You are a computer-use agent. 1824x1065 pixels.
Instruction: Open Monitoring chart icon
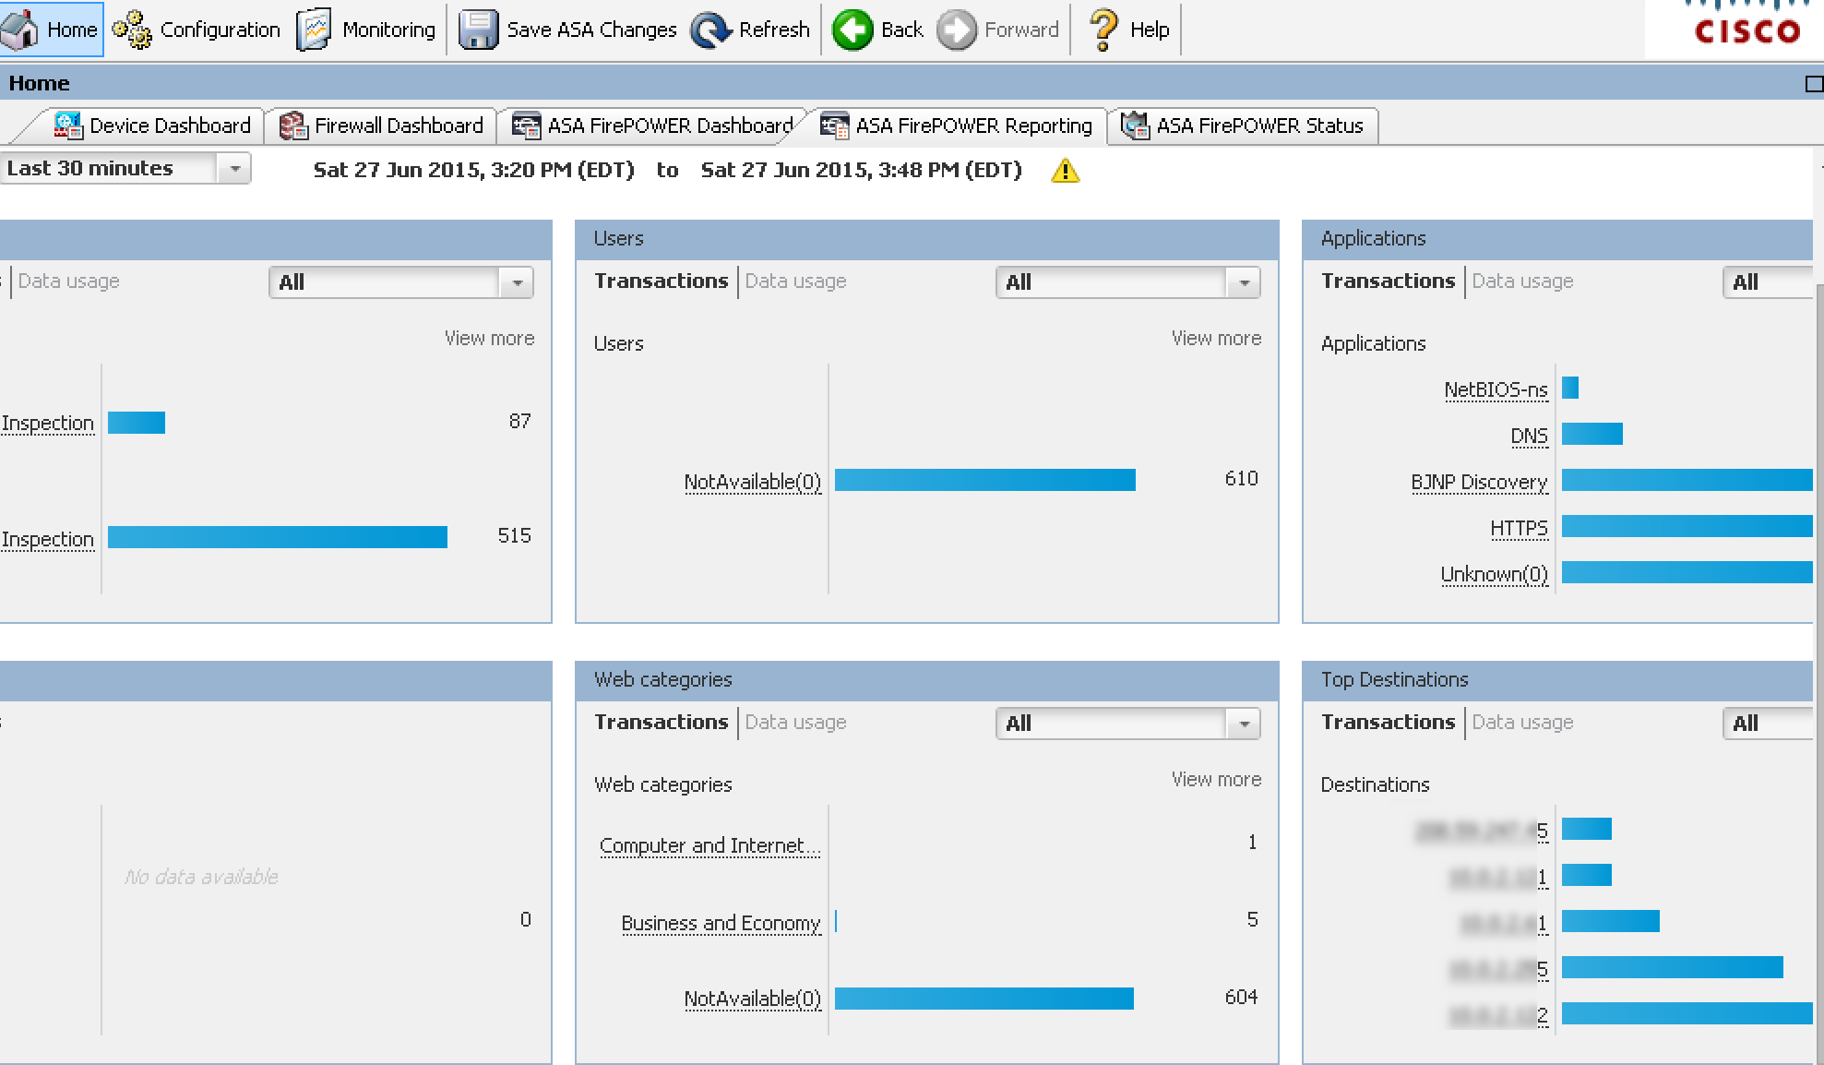coord(314,30)
